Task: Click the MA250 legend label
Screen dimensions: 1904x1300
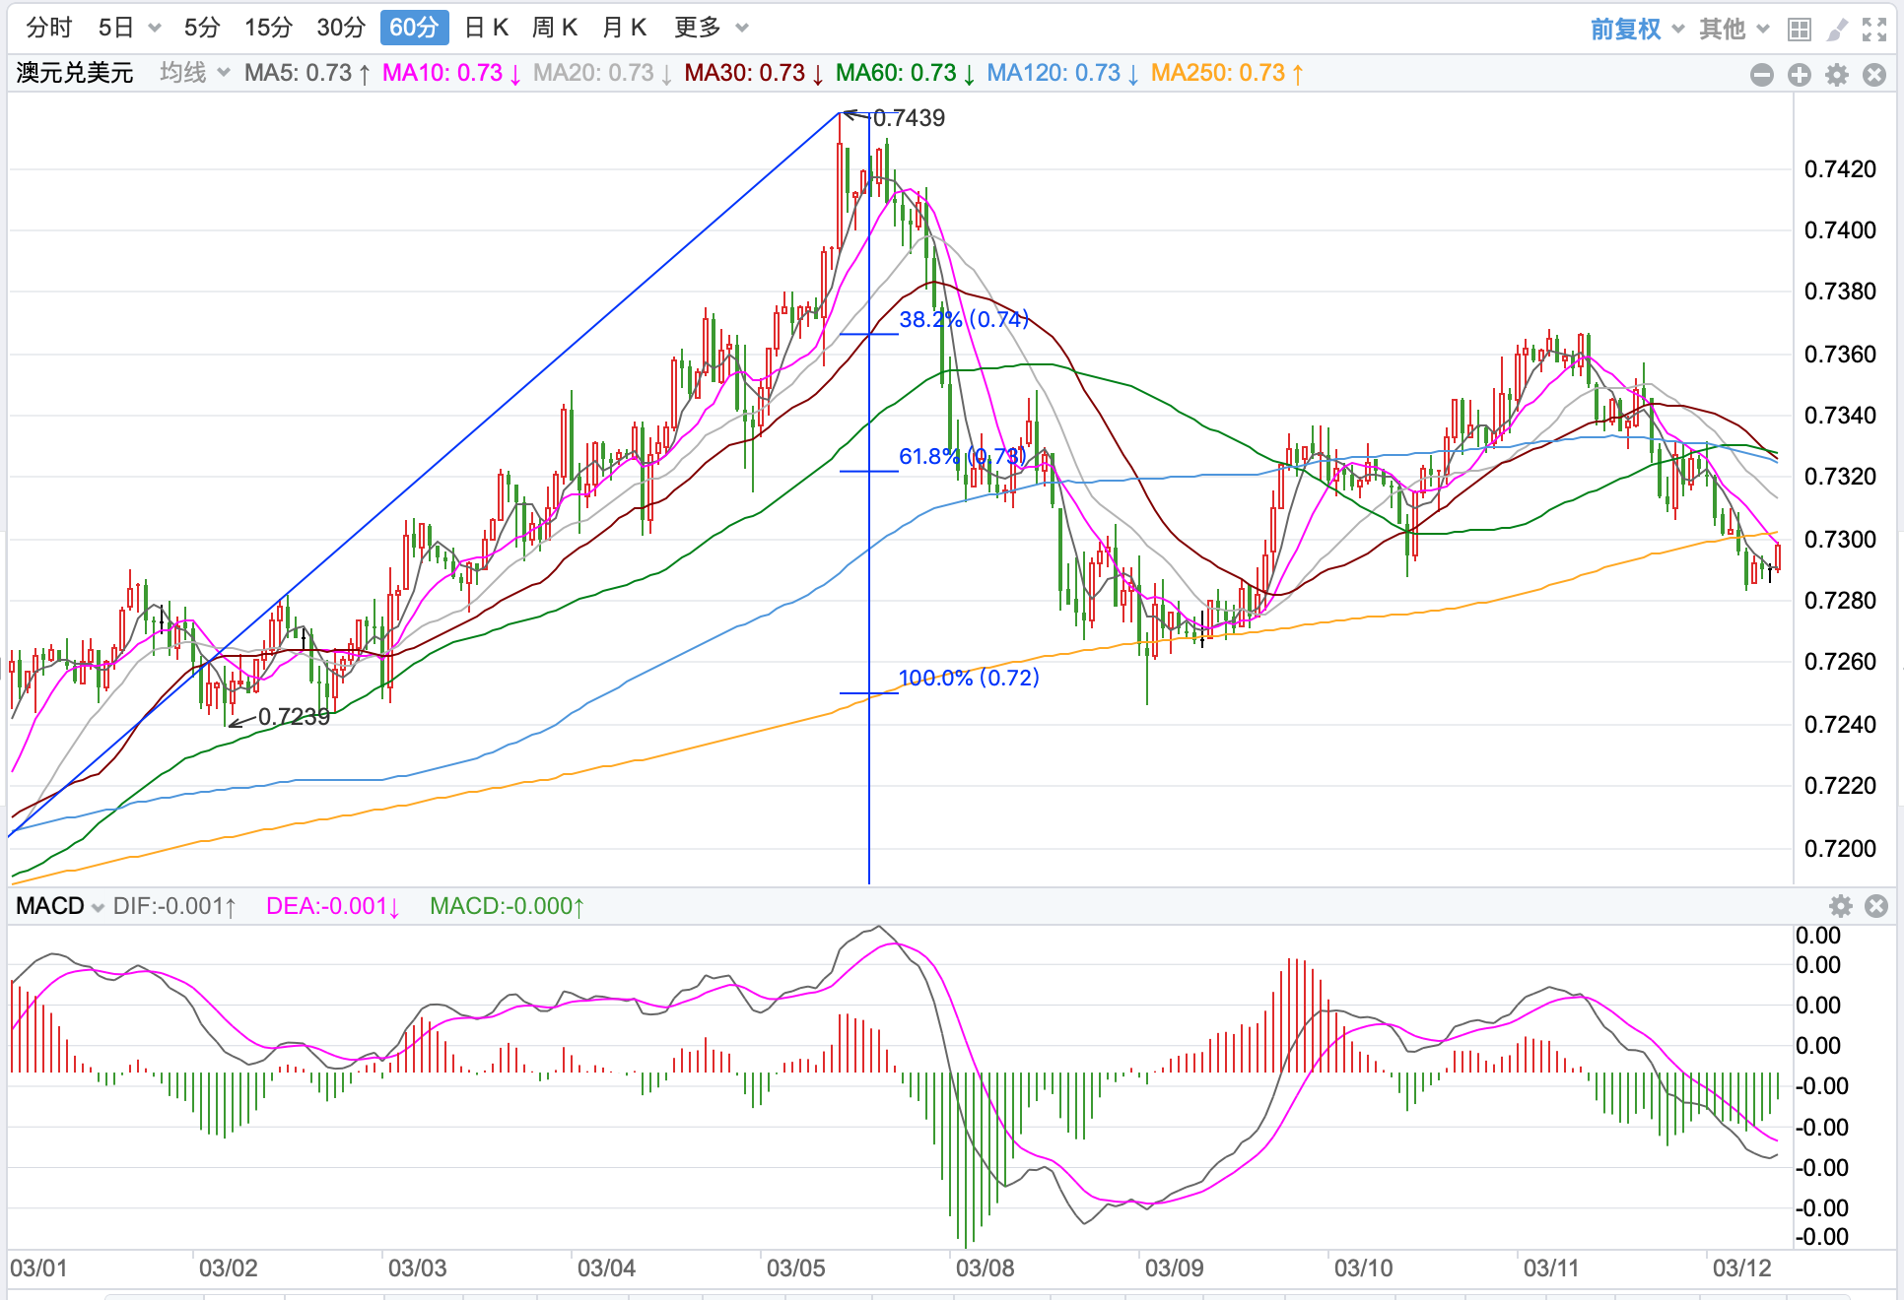Action: click(x=1227, y=73)
